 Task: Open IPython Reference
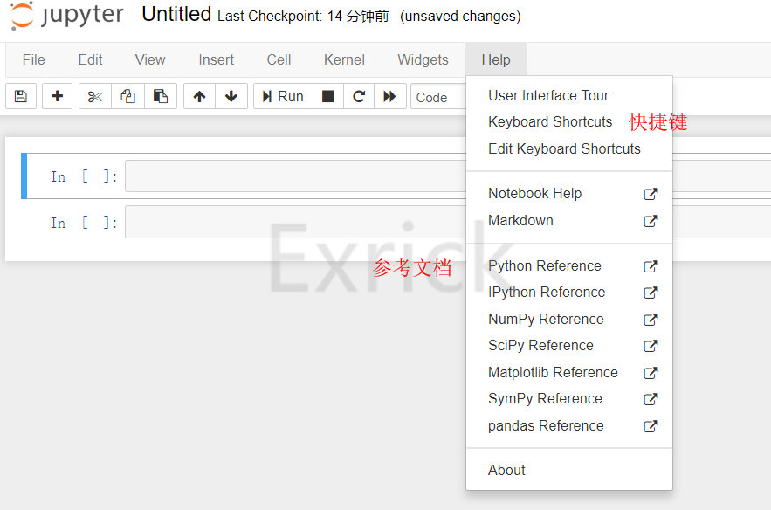click(x=569, y=293)
